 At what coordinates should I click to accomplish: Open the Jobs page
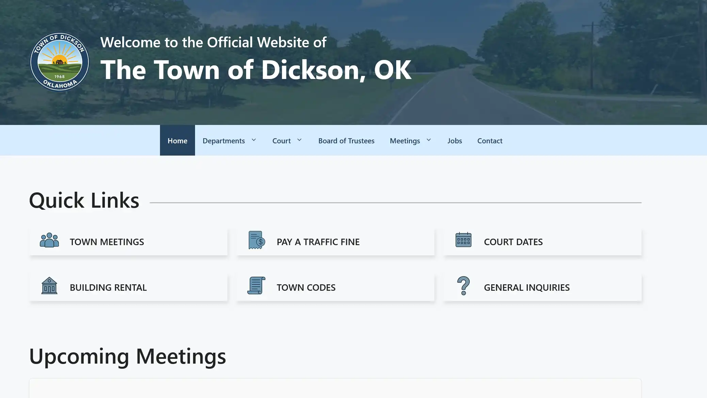(454, 141)
